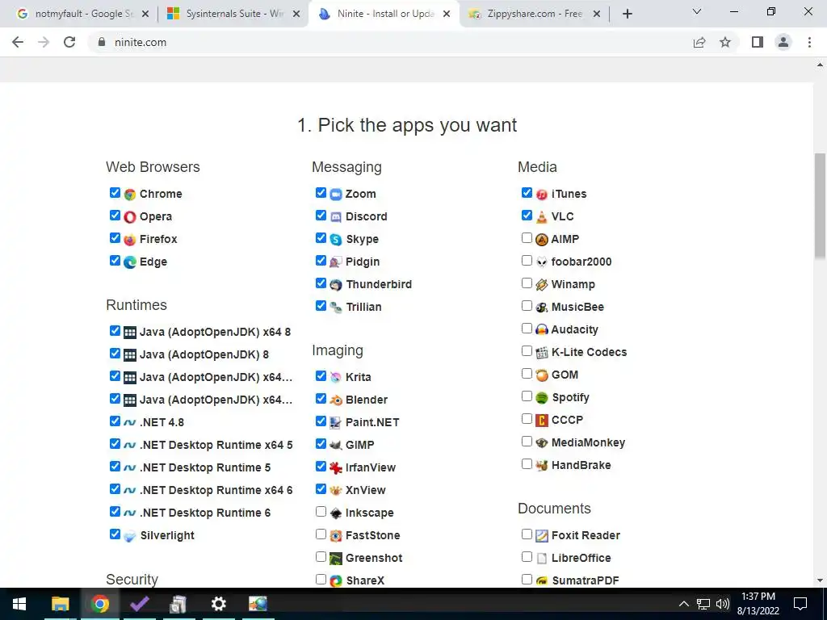The image size is (827, 620).
Task: Check the MusicBee checkbox
Action: pyautogui.click(x=527, y=306)
